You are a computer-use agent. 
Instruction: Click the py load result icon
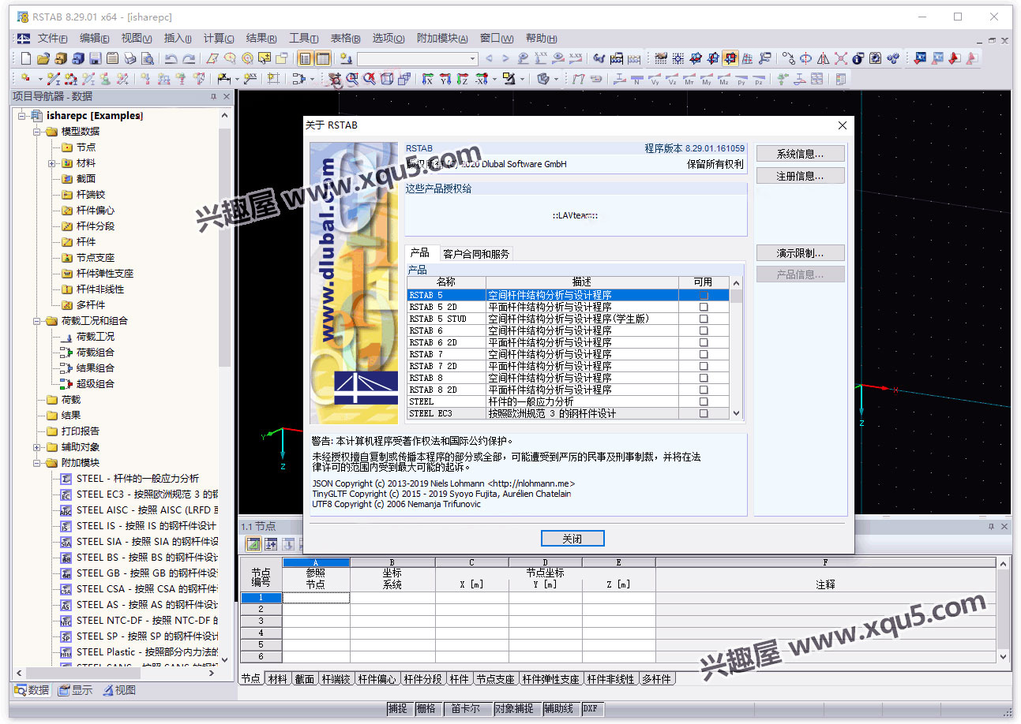point(741,79)
